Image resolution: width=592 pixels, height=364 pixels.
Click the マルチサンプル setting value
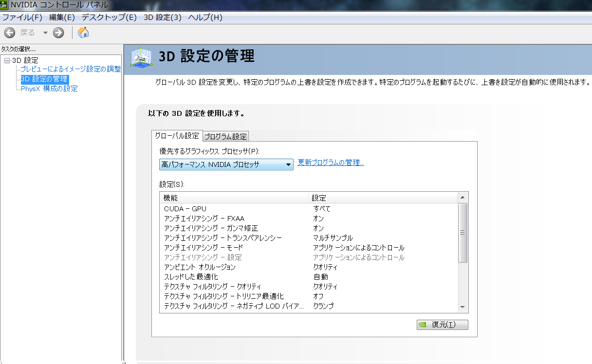pyautogui.click(x=333, y=238)
